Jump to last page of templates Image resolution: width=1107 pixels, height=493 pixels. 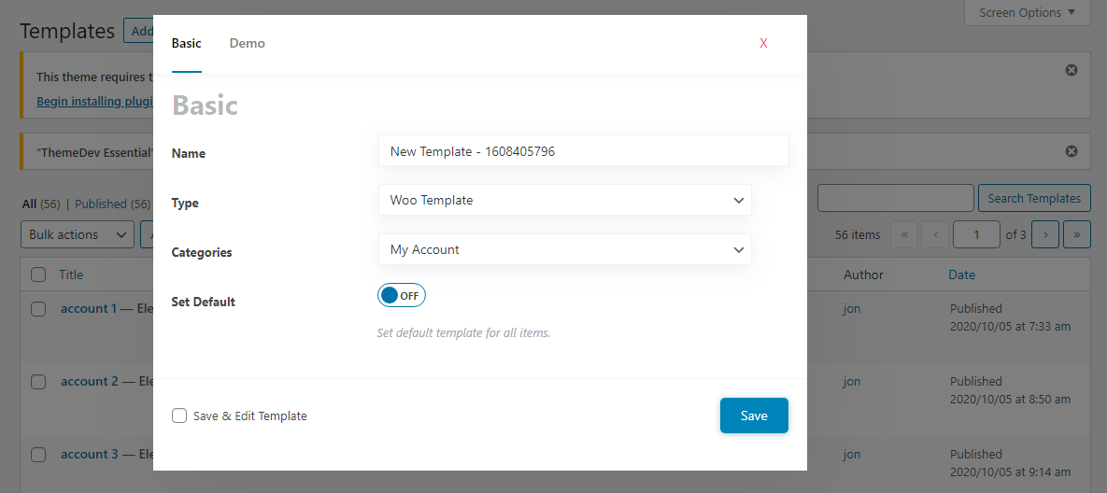point(1077,235)
